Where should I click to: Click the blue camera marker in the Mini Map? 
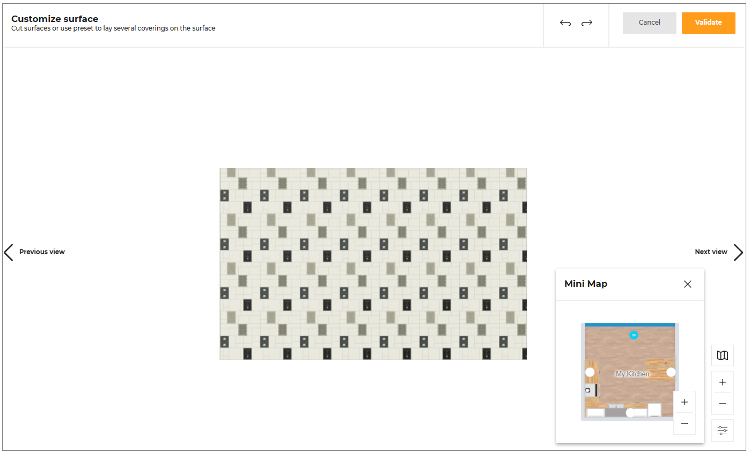pos(634,335)
